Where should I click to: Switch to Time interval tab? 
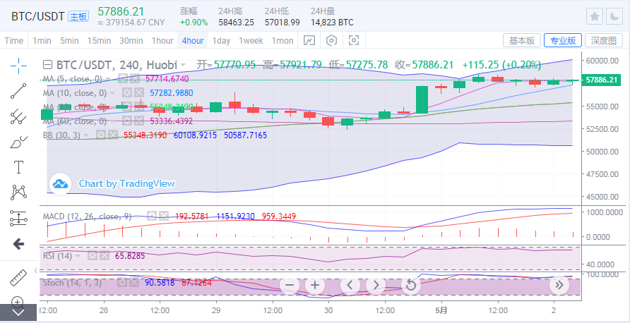13,40
